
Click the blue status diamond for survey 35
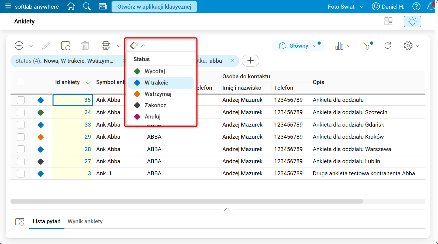[x=41, y=100]
